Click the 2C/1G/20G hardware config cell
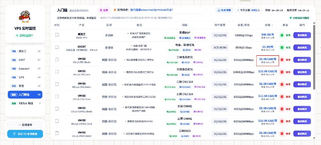This screenshot has height=145, width=321. (x=220, y=35)
